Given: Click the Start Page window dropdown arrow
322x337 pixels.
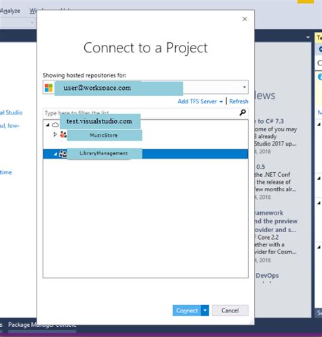Looking at the screenshot, I should pos(308,37).
